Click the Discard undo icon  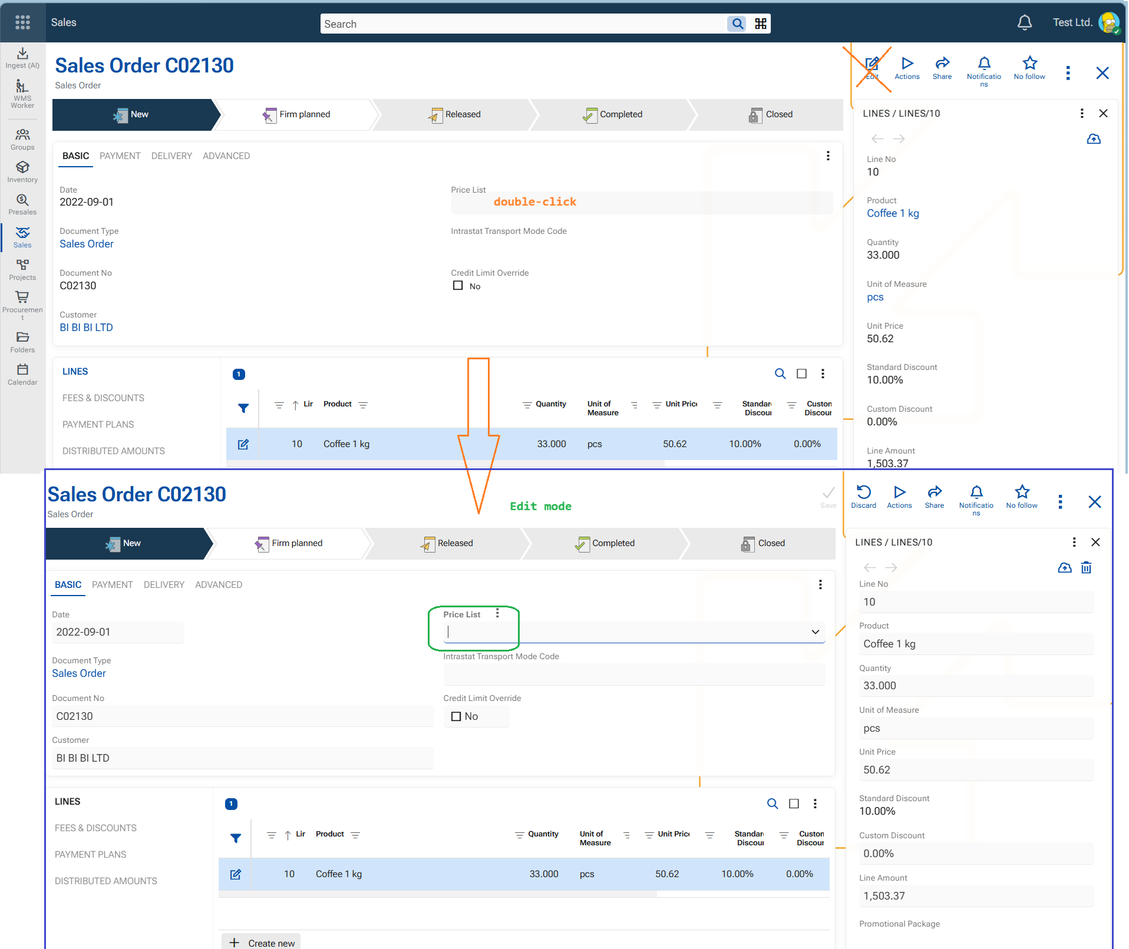tap(863, 492)
